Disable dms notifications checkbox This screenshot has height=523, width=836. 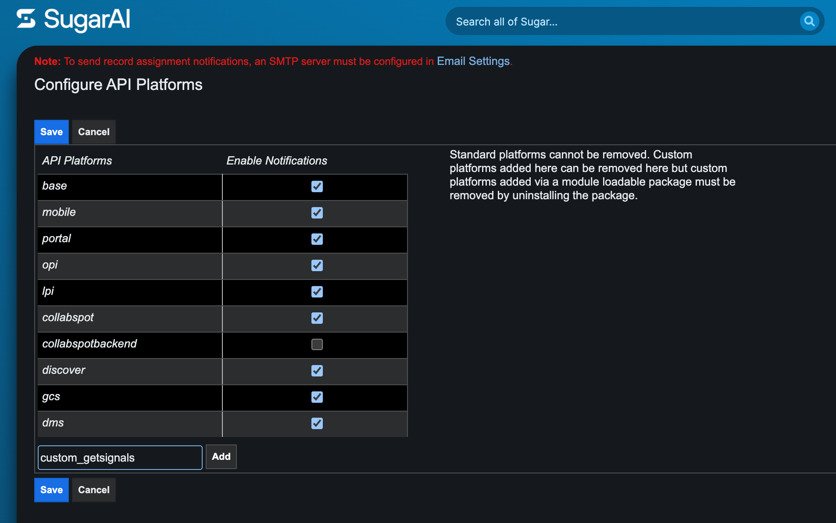tap(317, 423)
